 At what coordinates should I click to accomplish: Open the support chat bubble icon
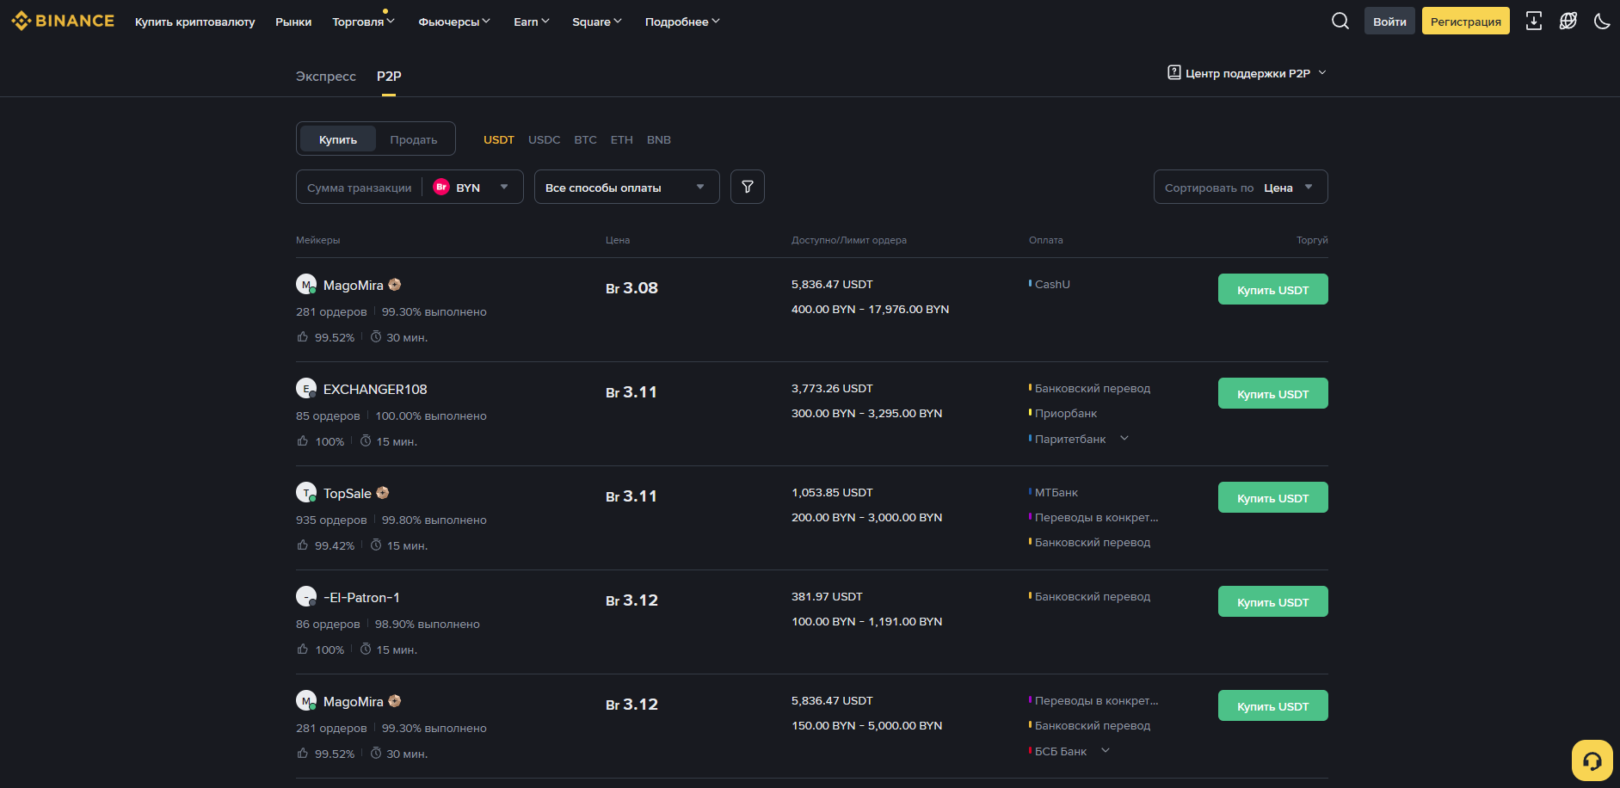point(1592,760)
